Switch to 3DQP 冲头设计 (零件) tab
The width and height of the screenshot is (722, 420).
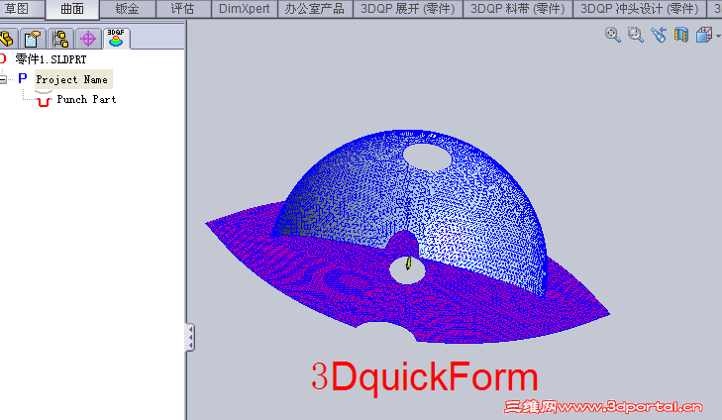point(640,9)
